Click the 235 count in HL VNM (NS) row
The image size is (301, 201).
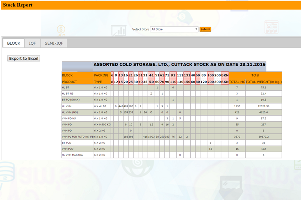pos(131,112)
